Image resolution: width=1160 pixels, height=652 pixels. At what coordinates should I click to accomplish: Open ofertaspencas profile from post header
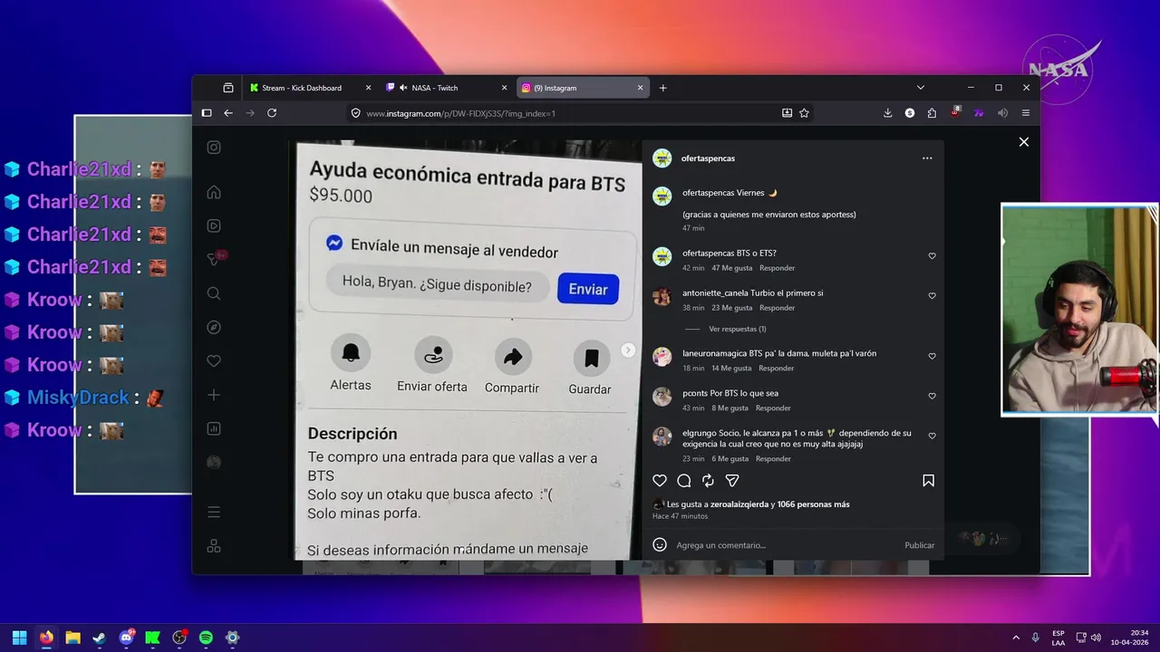[708, 158]
